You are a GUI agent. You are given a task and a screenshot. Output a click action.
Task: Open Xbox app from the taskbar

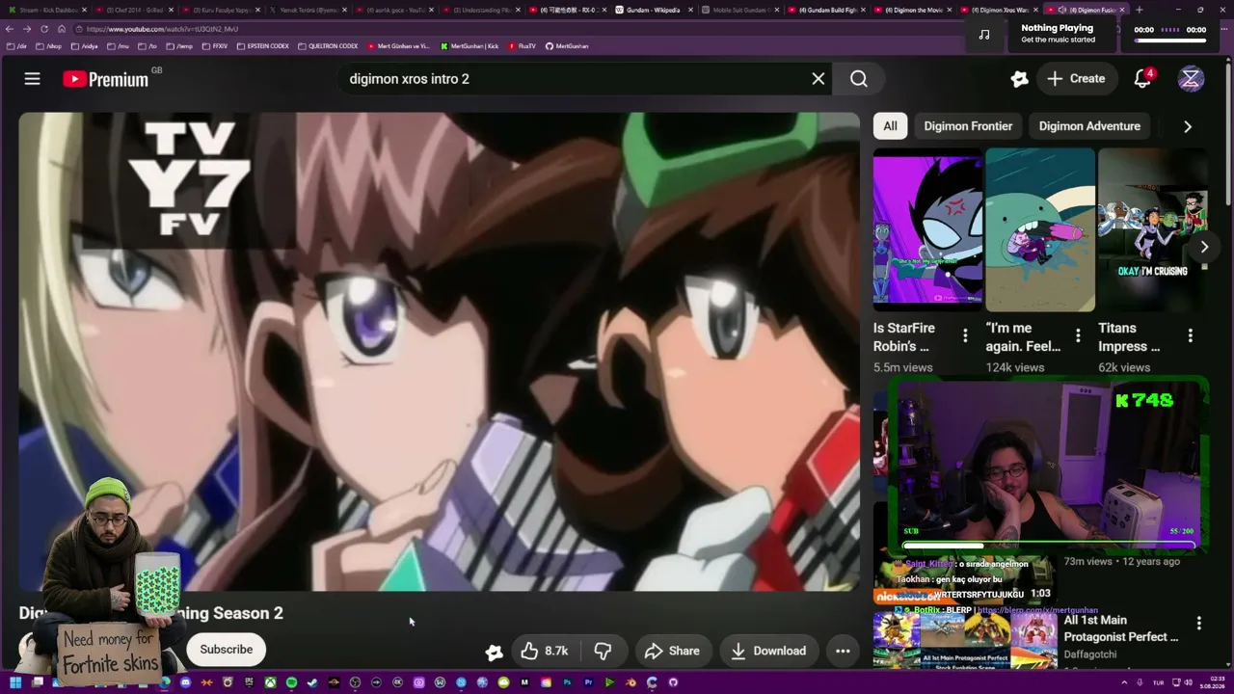[270, 682]
